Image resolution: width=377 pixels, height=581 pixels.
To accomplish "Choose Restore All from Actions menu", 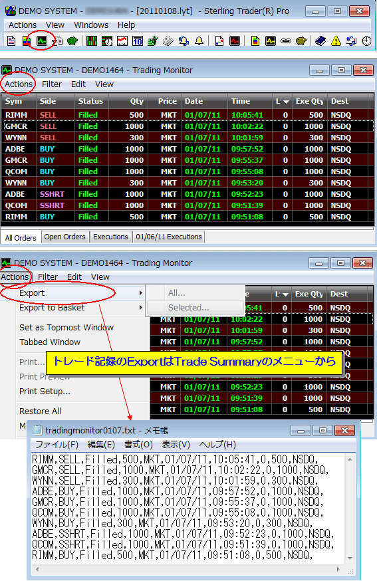I will (40, 411).
